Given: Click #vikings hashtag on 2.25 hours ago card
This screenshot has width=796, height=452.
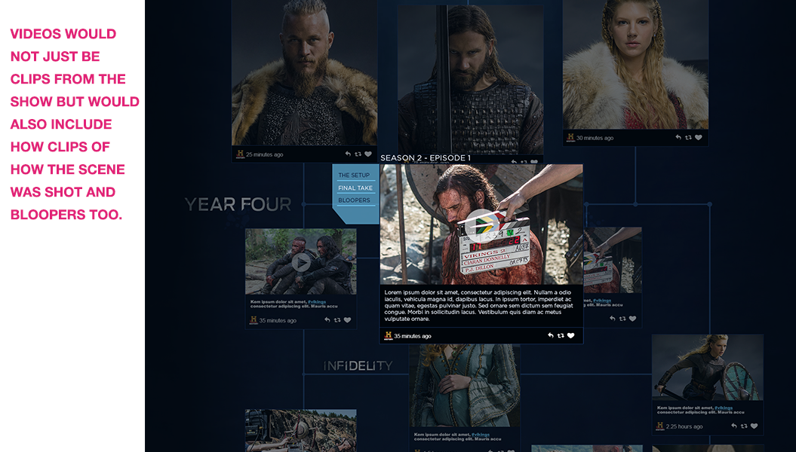Looking at the screenshot, I should (x=724, y=408).
